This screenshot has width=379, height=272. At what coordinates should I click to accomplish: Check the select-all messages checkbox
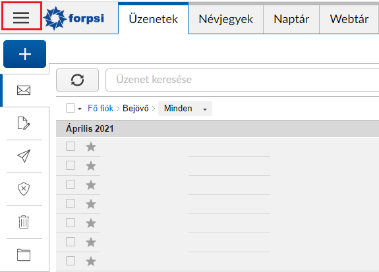click(71, 108)
